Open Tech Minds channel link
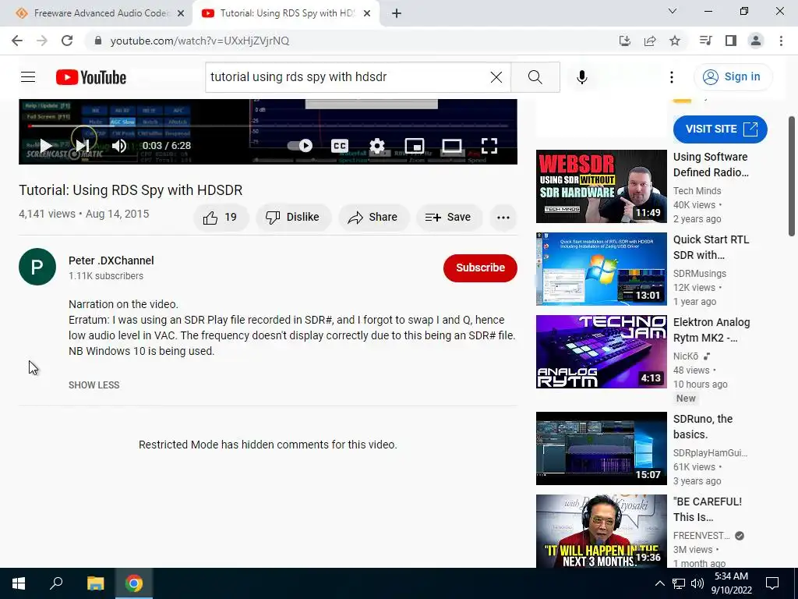Screen dimensions: 798x599 697,191
